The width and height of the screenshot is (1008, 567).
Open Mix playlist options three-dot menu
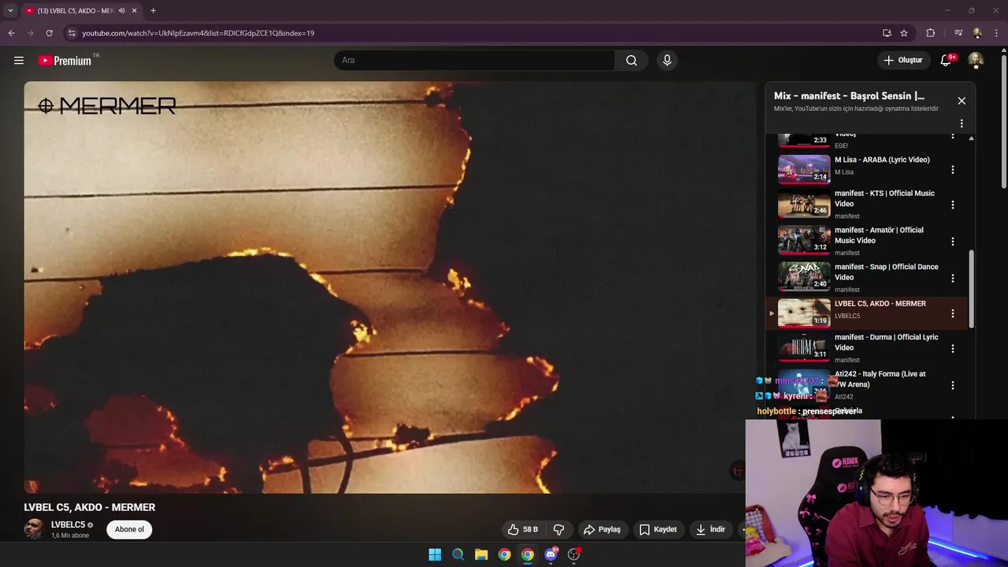[x=962, y=124]
